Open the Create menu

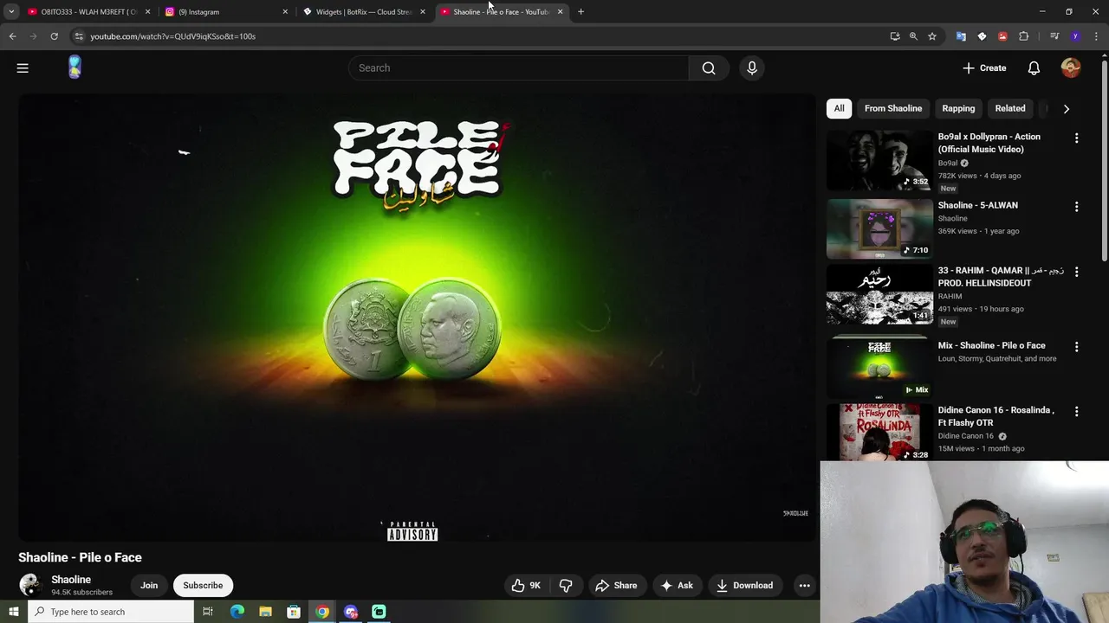[984, 67]
